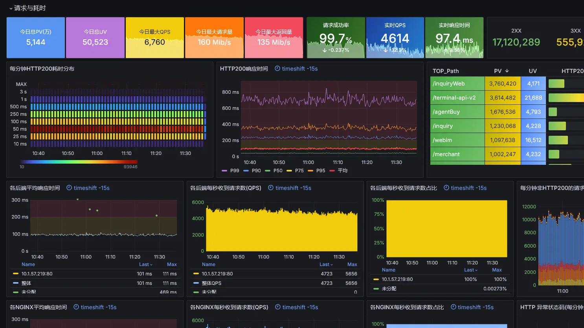Open the 各后端平均响应时间 panel title menu

click(35, 188)
